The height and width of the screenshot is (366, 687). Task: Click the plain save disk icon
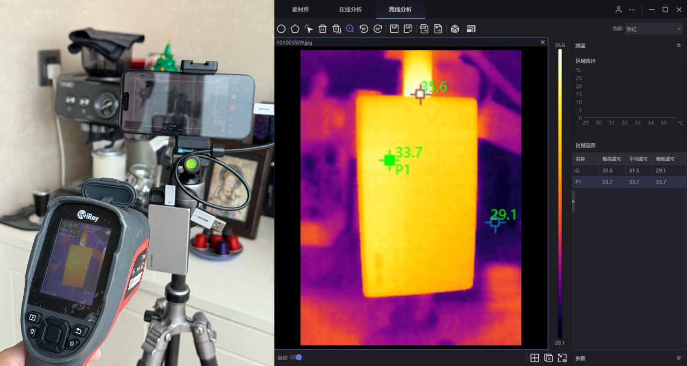click(394, 29)
